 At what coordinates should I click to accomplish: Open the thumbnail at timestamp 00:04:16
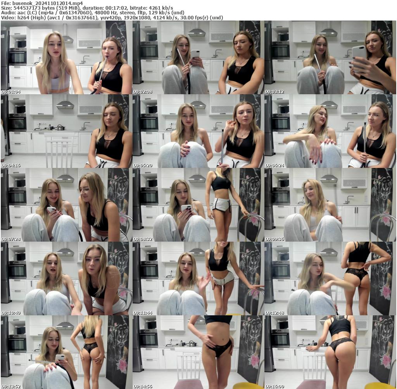(x=66, y=130)
